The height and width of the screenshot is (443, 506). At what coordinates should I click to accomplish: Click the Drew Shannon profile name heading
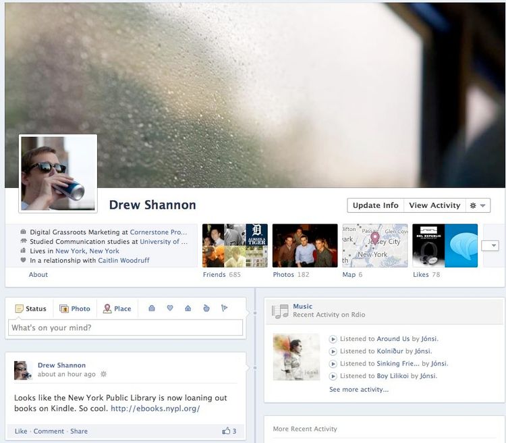point(152,205)
